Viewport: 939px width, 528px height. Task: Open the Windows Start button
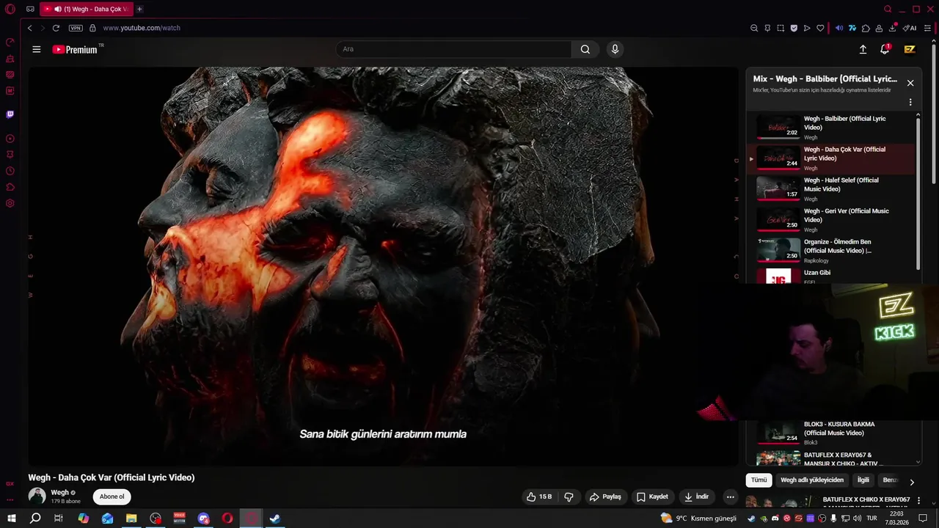coord(11,518)
